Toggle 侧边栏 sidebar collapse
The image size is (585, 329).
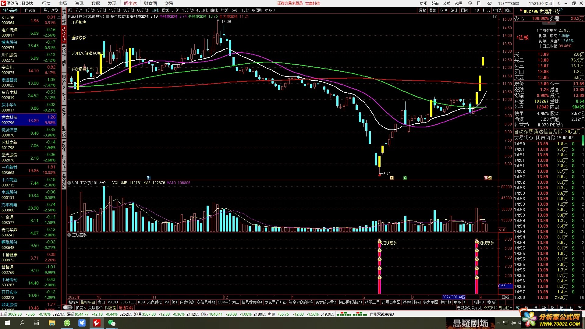[x=505, y=308]
